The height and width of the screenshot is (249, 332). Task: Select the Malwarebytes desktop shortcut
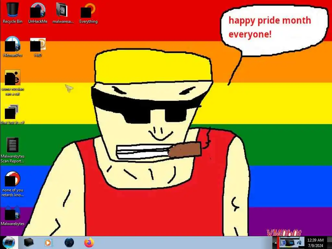click(13, 216)
